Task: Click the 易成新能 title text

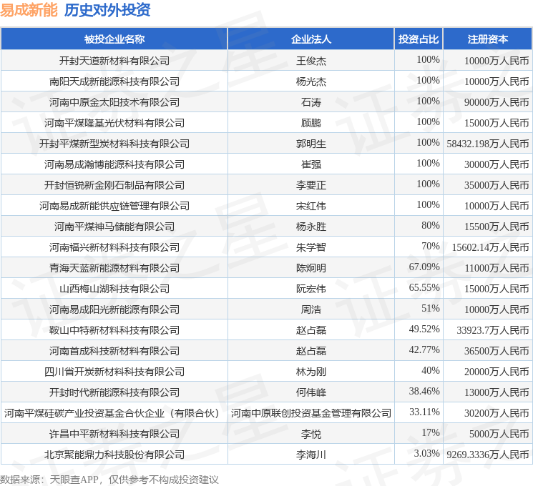Action: coord(29,10)
